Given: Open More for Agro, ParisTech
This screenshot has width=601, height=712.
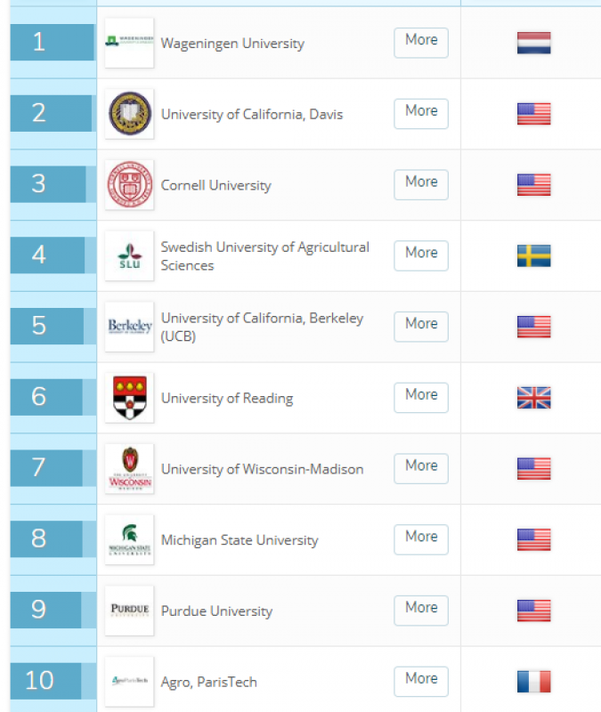Looking at the screenshot, I should point(421,682).
